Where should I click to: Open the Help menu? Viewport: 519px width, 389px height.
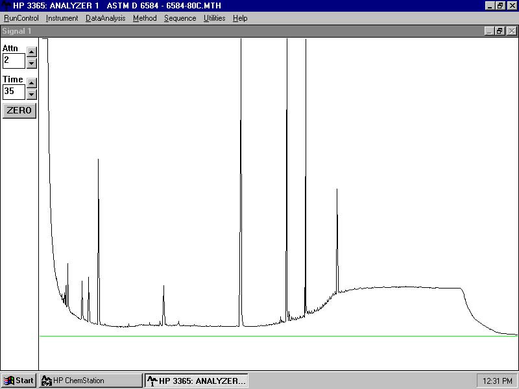pos(240,18)
